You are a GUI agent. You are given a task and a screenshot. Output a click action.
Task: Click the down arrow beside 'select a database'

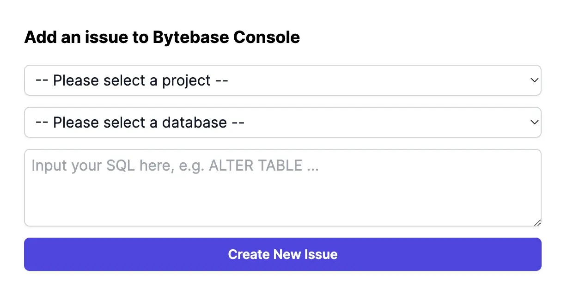(534, 123)
